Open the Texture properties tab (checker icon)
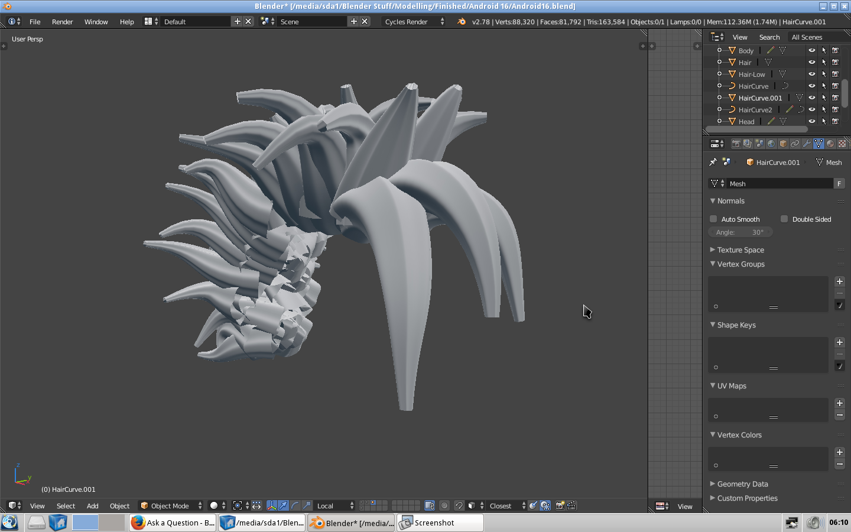This screenshot has height=532, width=851. [x=842, y=144]
